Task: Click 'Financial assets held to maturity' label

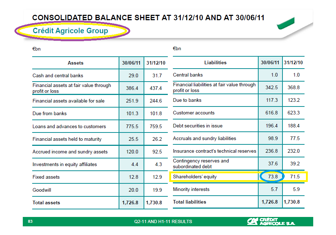Action: click(x=67, y=139)
